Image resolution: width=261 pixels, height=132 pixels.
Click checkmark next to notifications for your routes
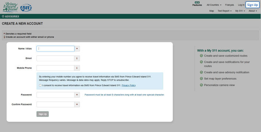(x=201, y=62)
